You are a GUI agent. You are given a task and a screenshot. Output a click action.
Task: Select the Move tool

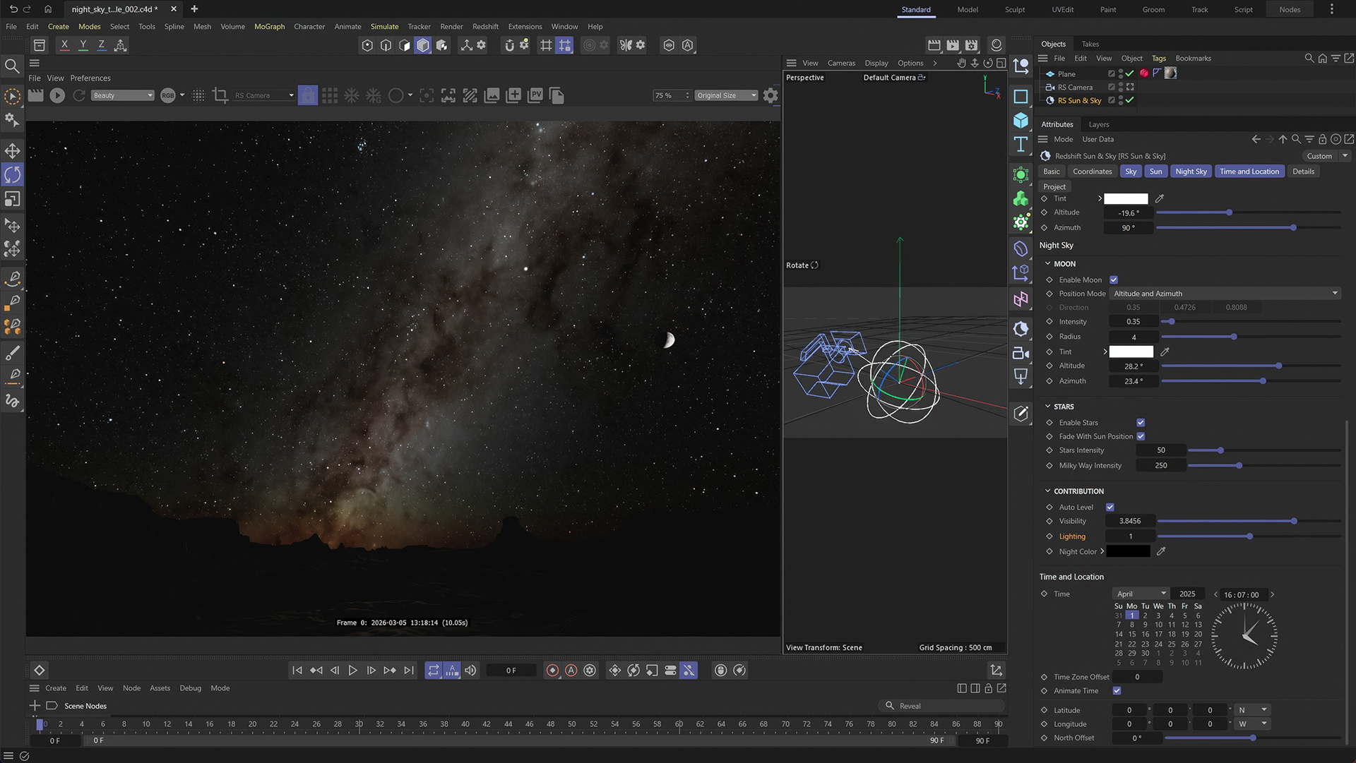click(x=12, y=150)
